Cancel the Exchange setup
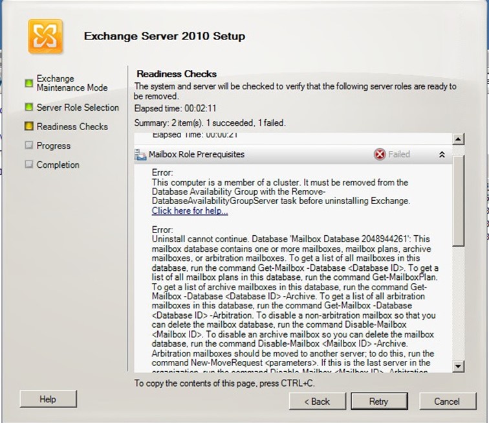The height and width of the screenshot is (423, 489). (x=448, y=401)
